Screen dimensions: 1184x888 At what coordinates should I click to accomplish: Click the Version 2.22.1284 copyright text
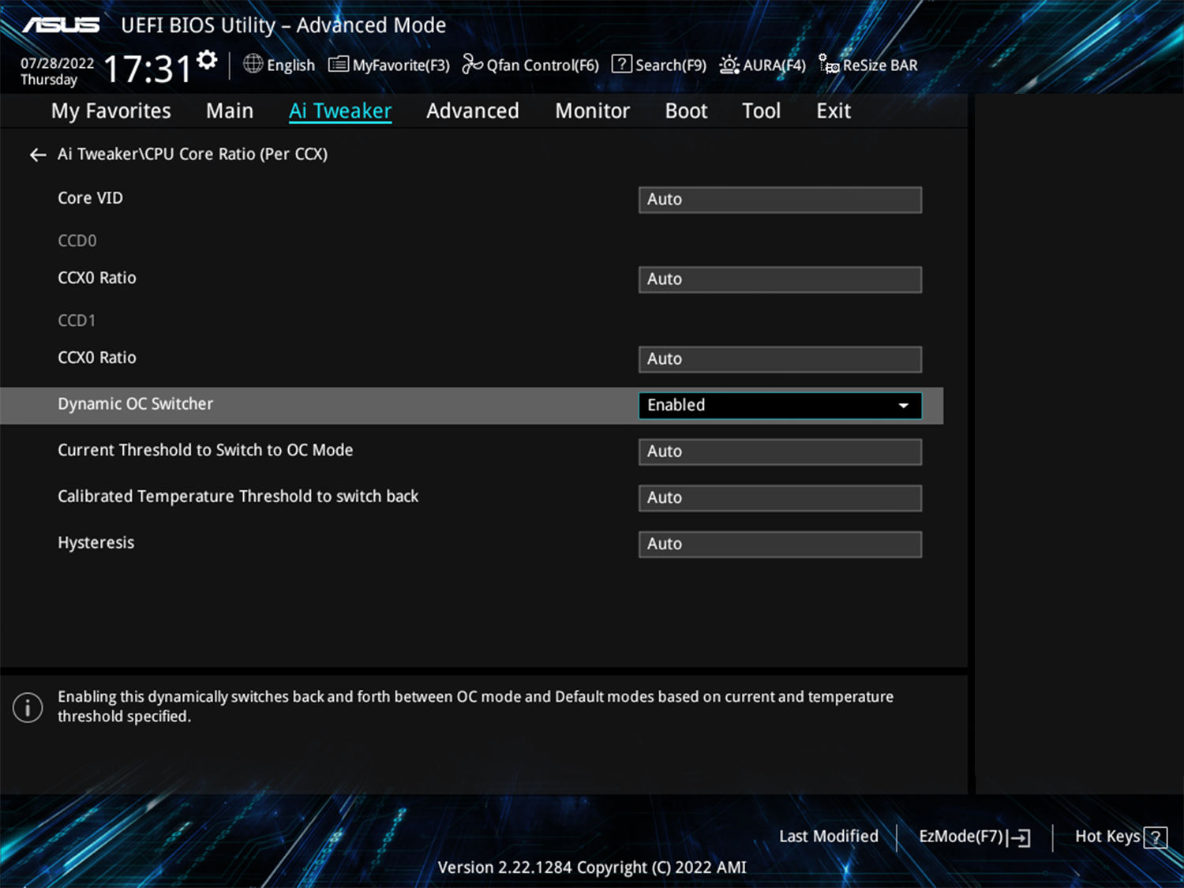point(592,867)
